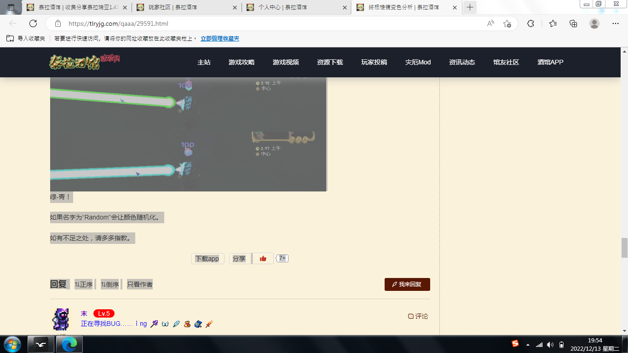Open 游戏攻略 in the site navigation
The width and height of the screenshot is (628, 353).
[242, 62]
